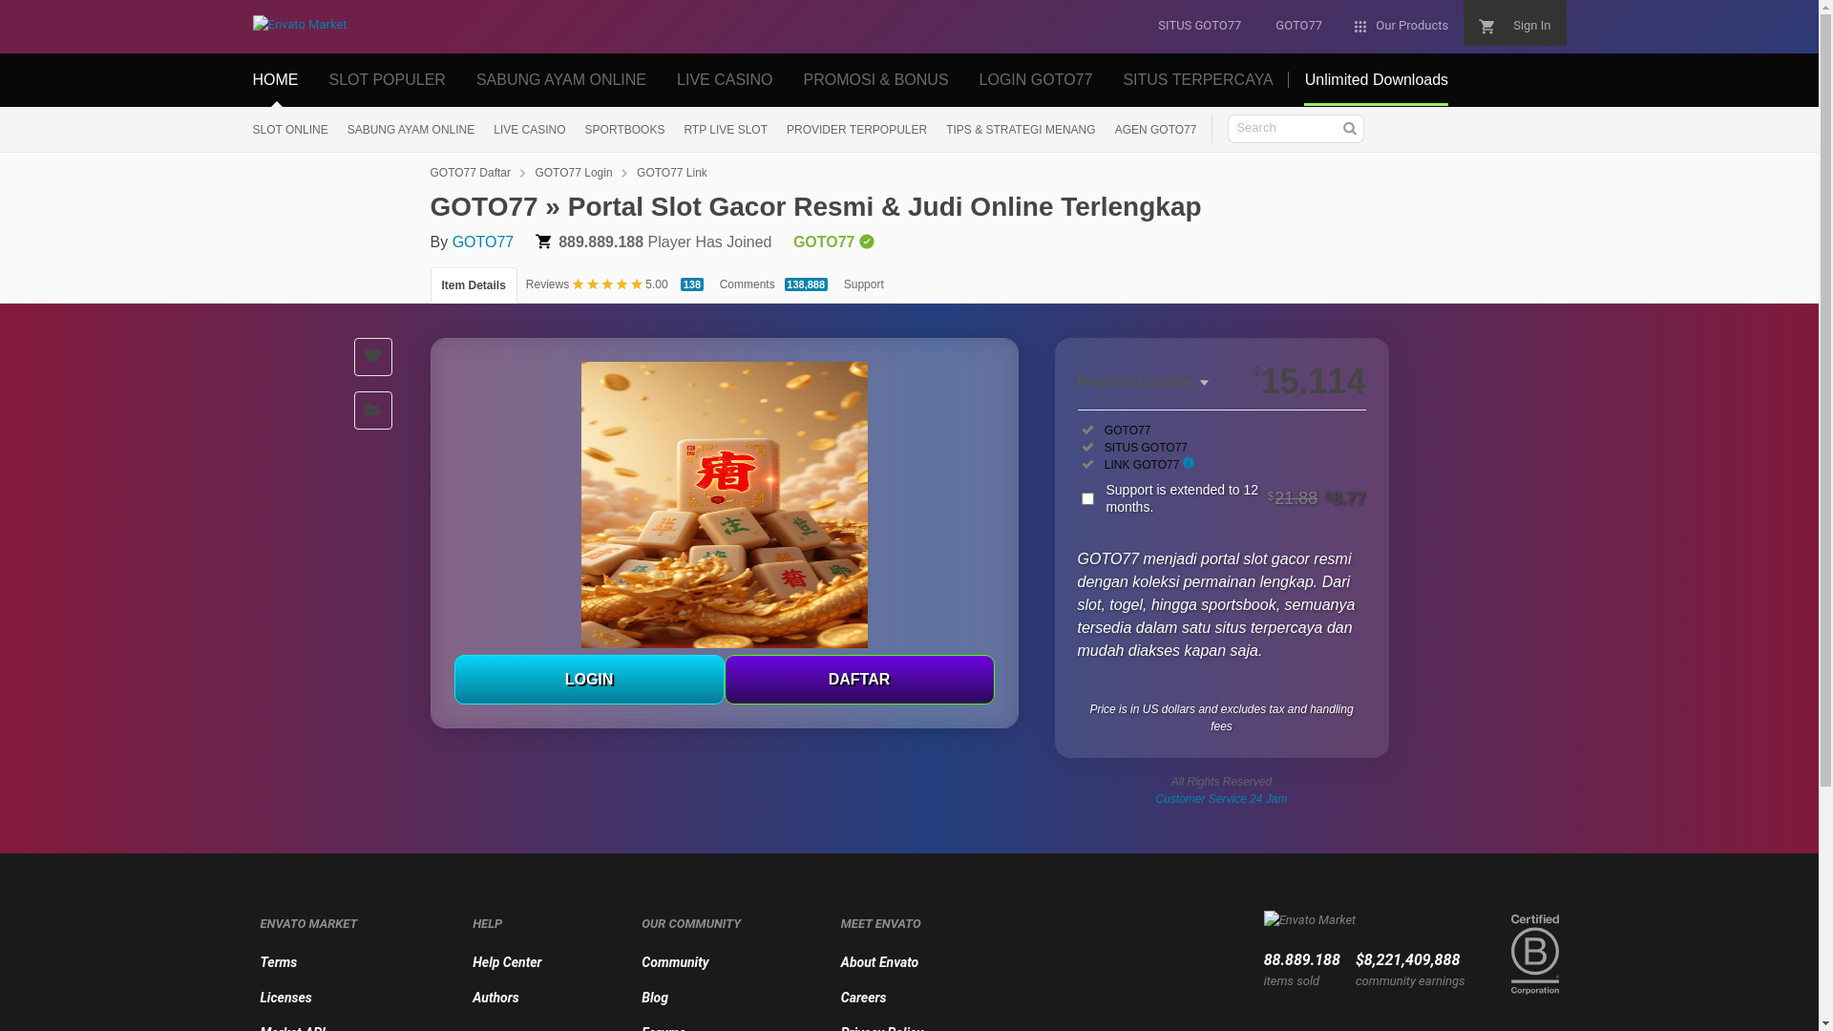The image size is (1833, 1031).
Task: Open the Authors footer link
Action: [495, 998]
